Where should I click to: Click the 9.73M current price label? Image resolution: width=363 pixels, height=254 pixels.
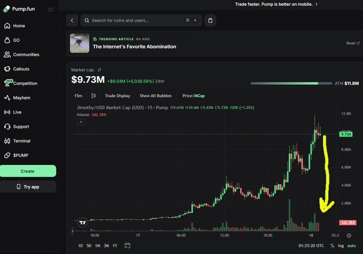[x=346, y=134]
